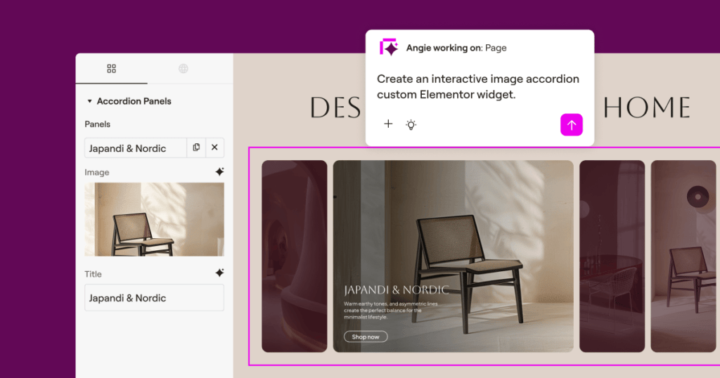
Task: Expand the rightmost accordion panel
Action: (x=685, y=256)
